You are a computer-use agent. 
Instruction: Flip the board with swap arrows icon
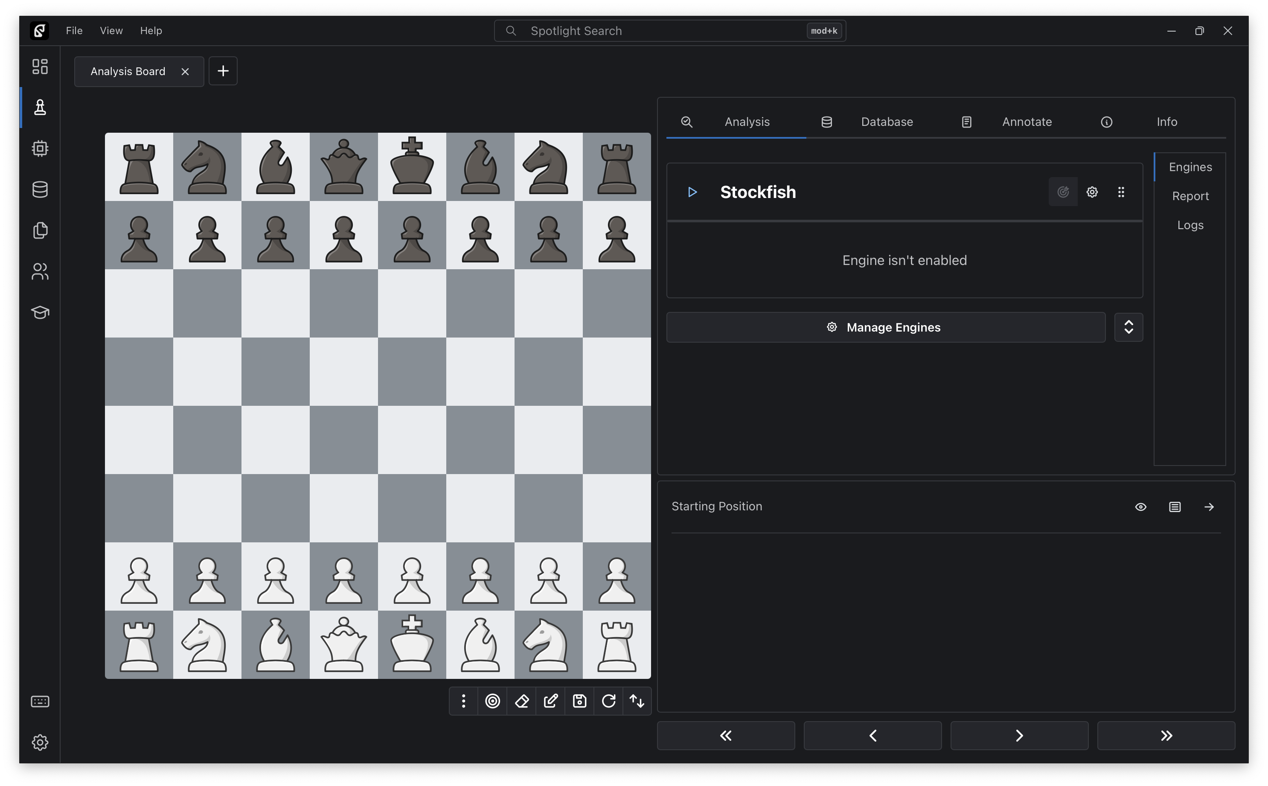pyautogui.click(x=637, y=701)
